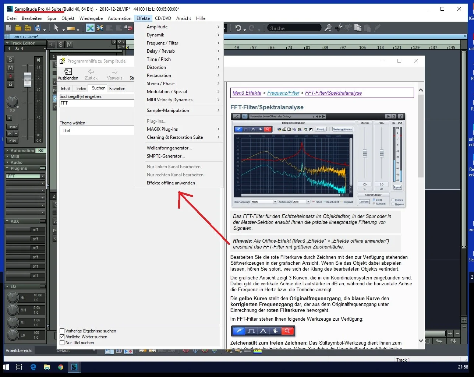The height and width of the screenshot is (377, 474).
Task: Toggle Solo button in Track Editor strip
Action: click(x=10, y=60)
